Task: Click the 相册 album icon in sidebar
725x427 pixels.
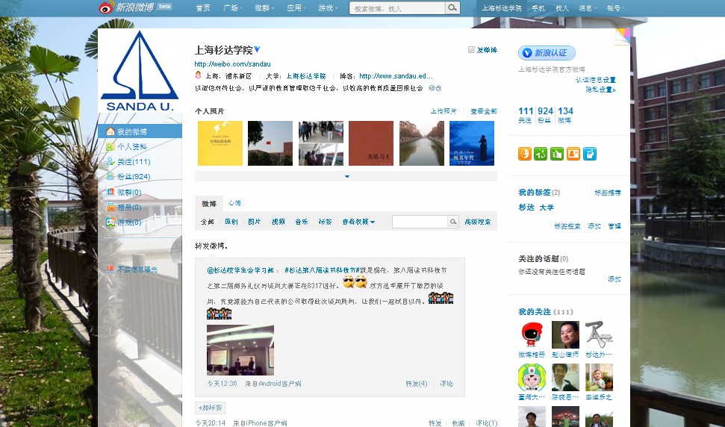Action: [x=111, y=208]
